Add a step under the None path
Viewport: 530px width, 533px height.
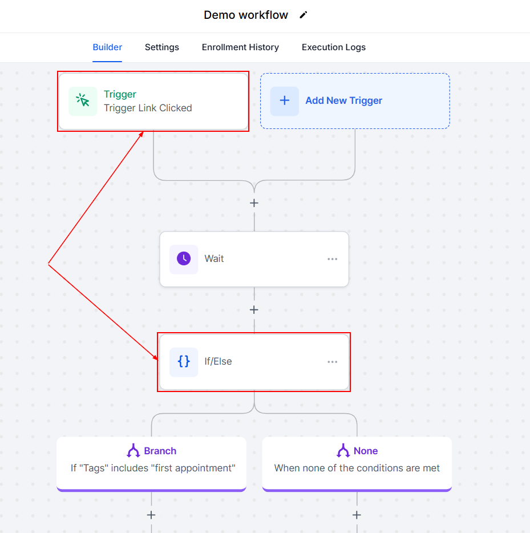click(x=357, y=515)
